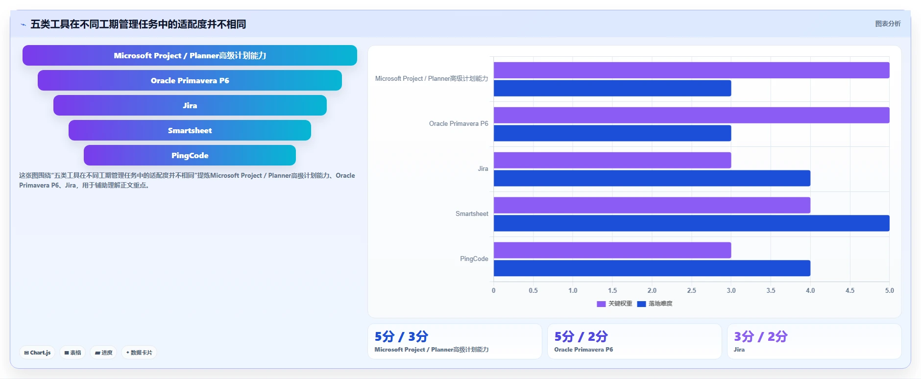Click the blue 落地难度 bar for Smartsheet
The width and height of the screenshot is (921, 379).
click(691, 223)
